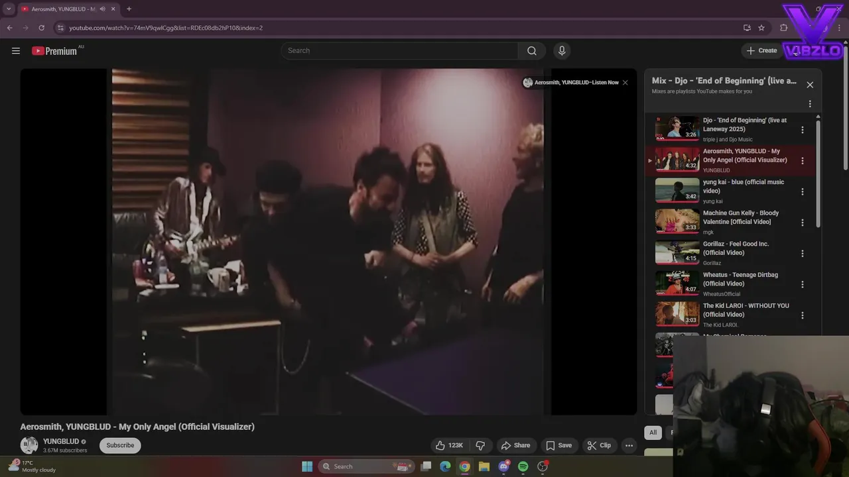The image size is (849, 477).
Task: Create a Clip of this video
Action: pos(598,445)
